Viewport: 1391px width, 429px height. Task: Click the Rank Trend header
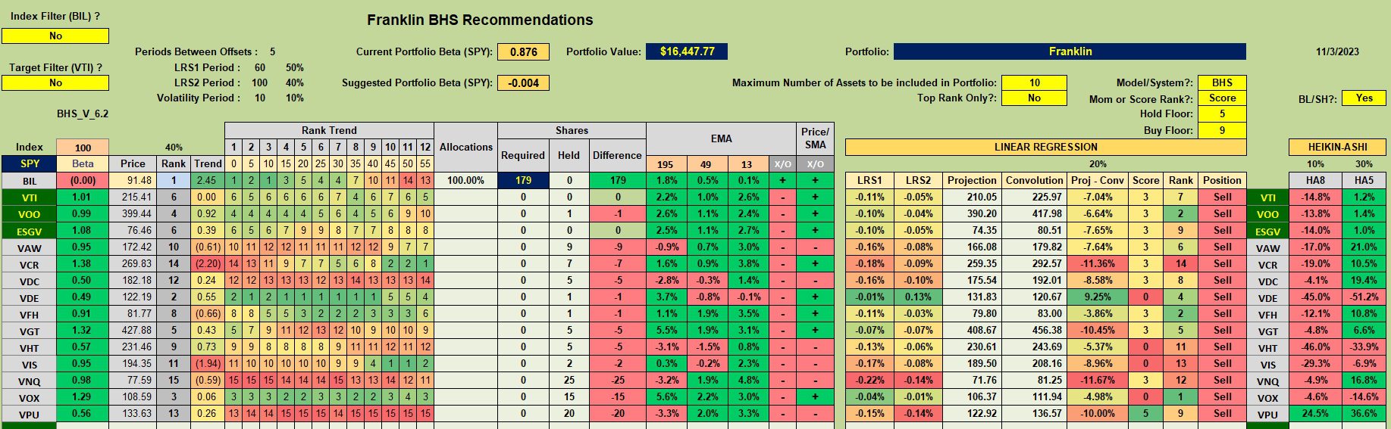click(x=329, y=130)
